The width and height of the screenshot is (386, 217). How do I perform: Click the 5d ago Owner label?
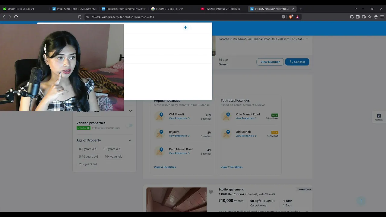(x=223, y=62)
